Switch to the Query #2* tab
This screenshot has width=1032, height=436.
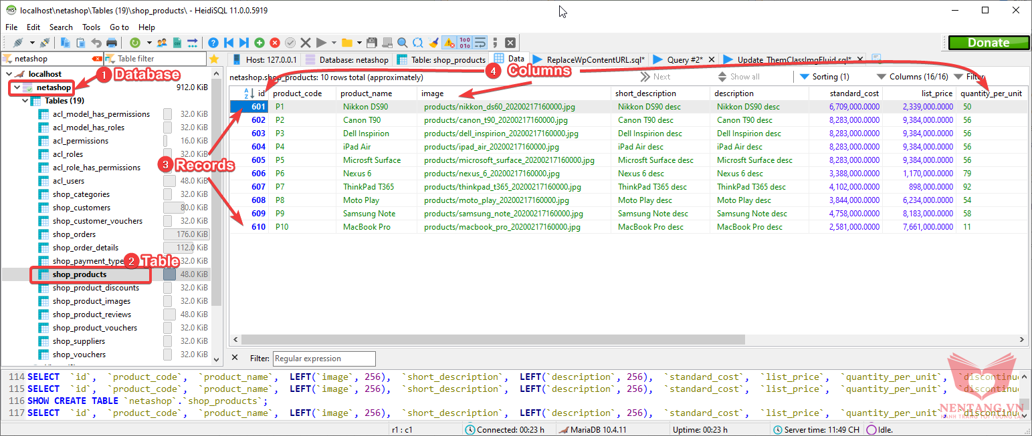click(x=684, y=59)
